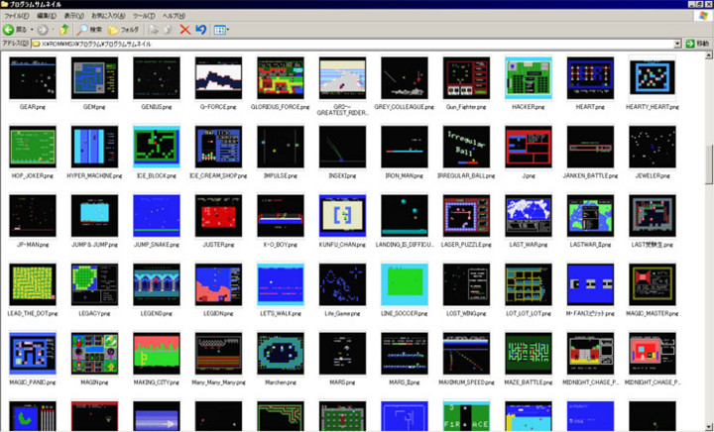Select the GLORIOUS_FORCE.png thumbnail
The width and height of the screenshot is (714, 432).
point(281,77)
